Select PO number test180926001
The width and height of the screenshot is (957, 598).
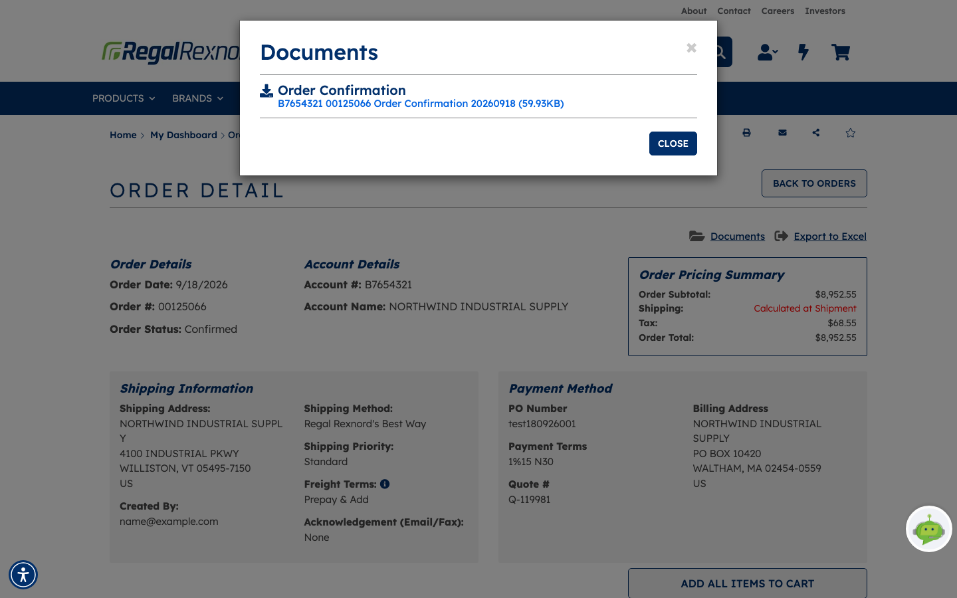pyautogui.click(x=542, y=424)
